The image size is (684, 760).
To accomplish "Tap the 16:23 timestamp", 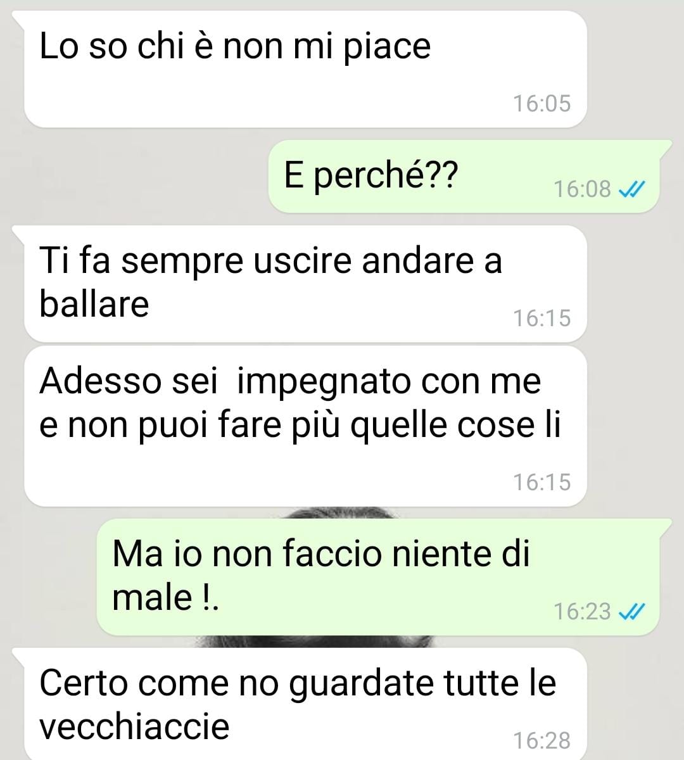I will pos(582,611).
